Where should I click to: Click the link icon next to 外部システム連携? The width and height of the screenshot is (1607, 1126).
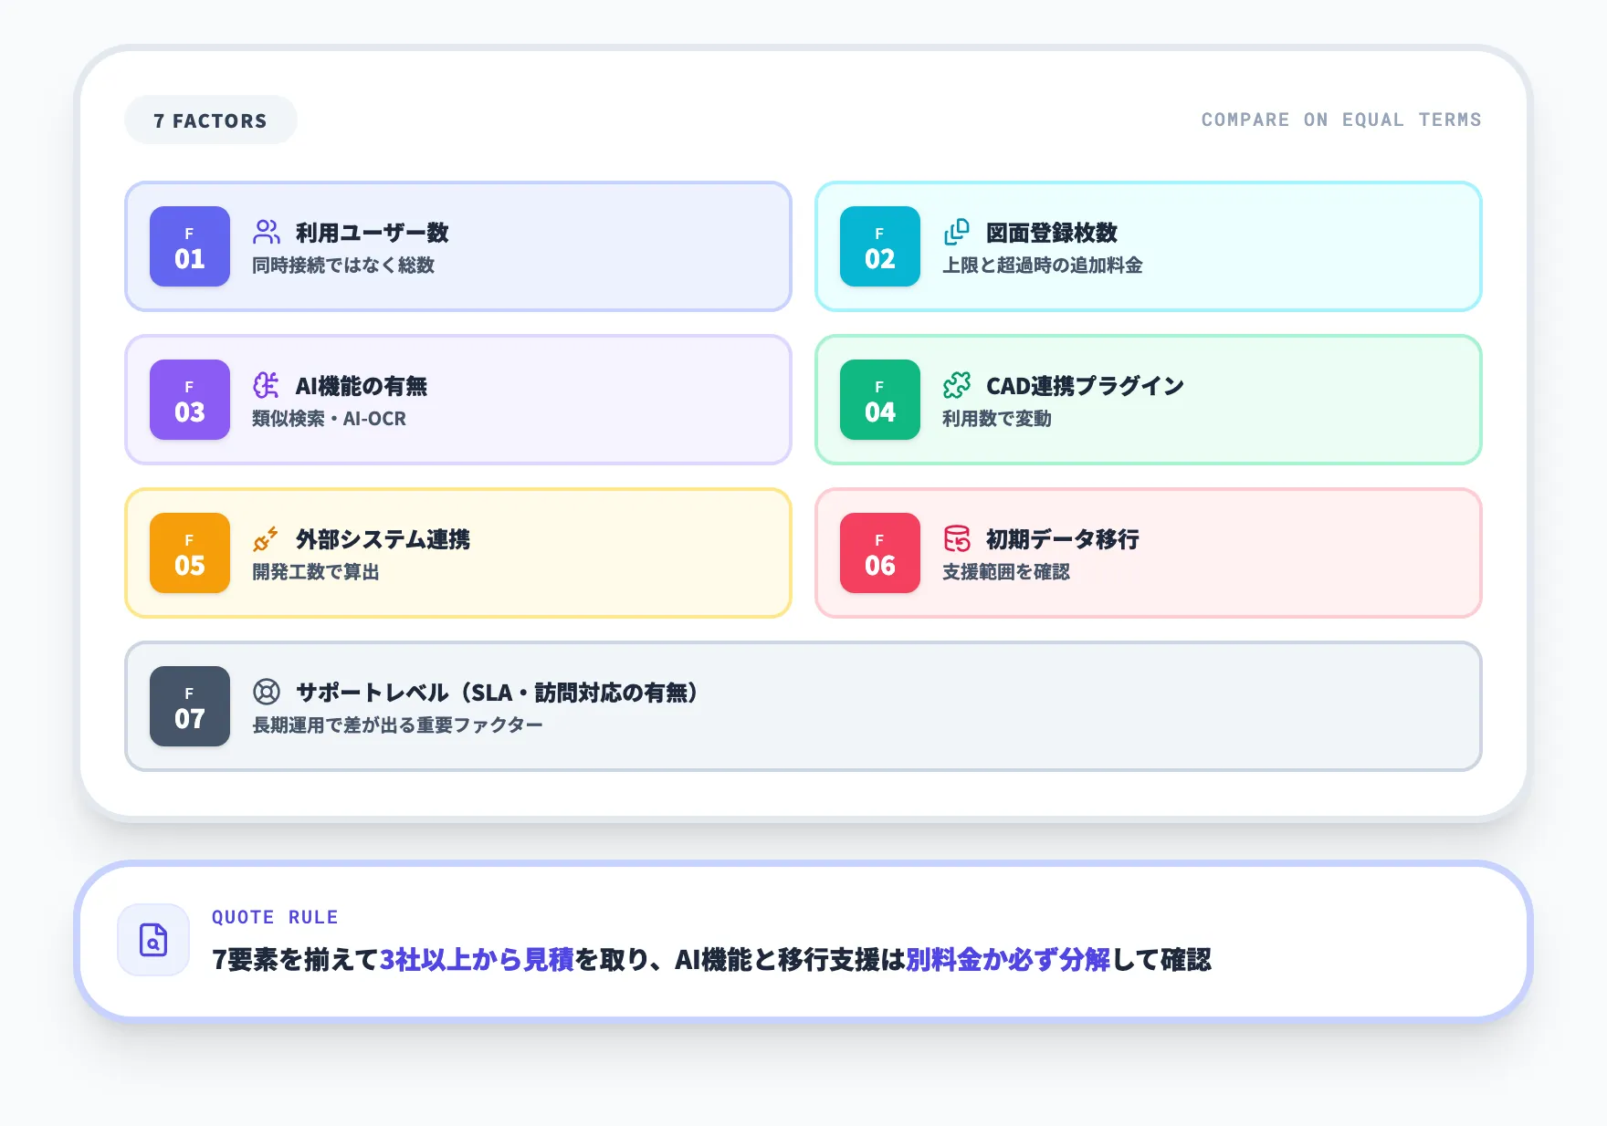pyautogui.click(x=267, y=538)
